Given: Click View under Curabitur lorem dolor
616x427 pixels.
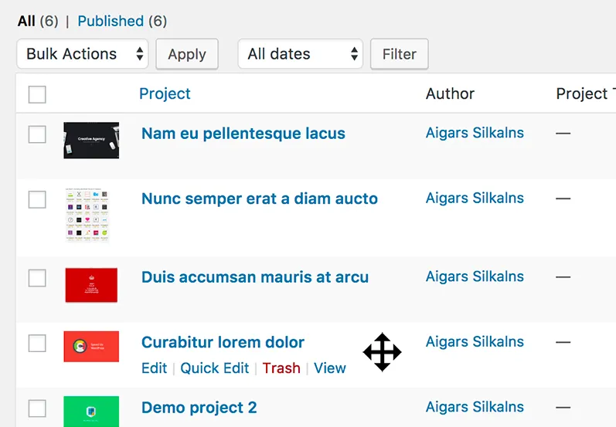Looking at the screenshot, I should (330, 368).
